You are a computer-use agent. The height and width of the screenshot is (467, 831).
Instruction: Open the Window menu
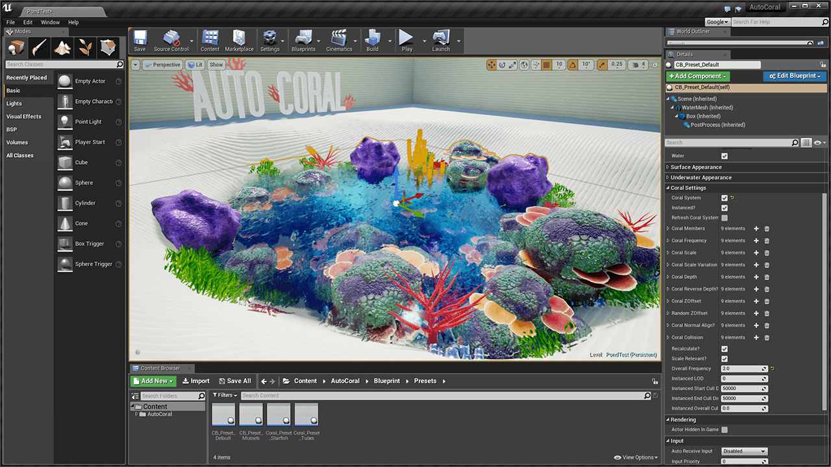pyautogui.click(x=50, y=22)
